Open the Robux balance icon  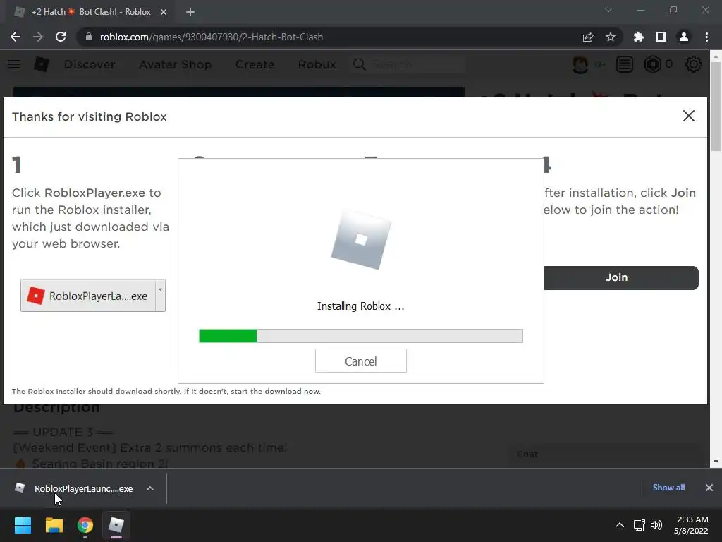tap(652, 64)
